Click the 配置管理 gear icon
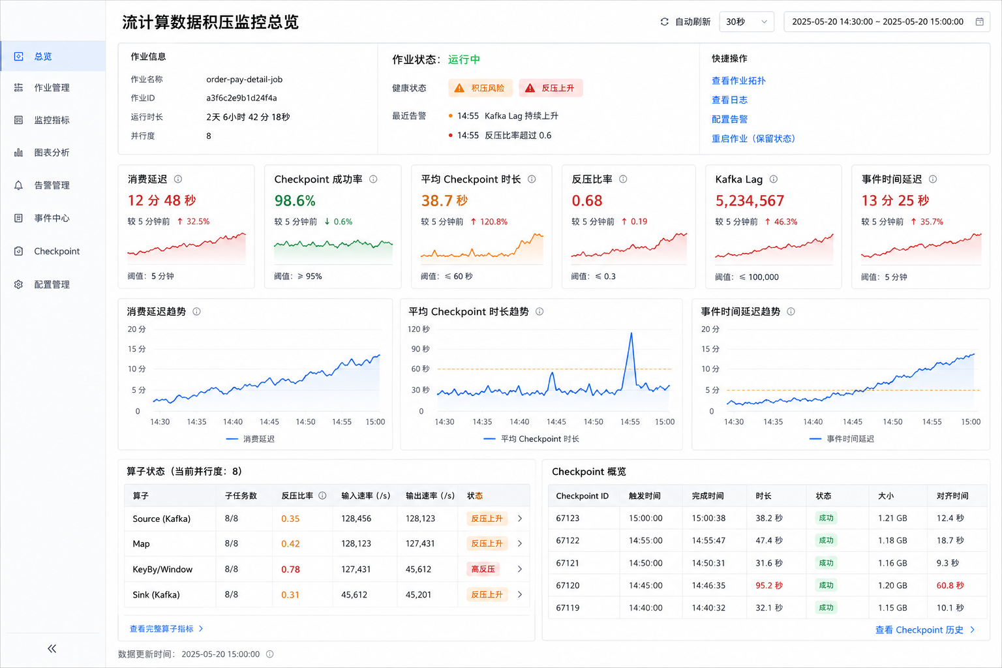The height and width of the screenshot is (668, 1002). click(x=19, y=284)
